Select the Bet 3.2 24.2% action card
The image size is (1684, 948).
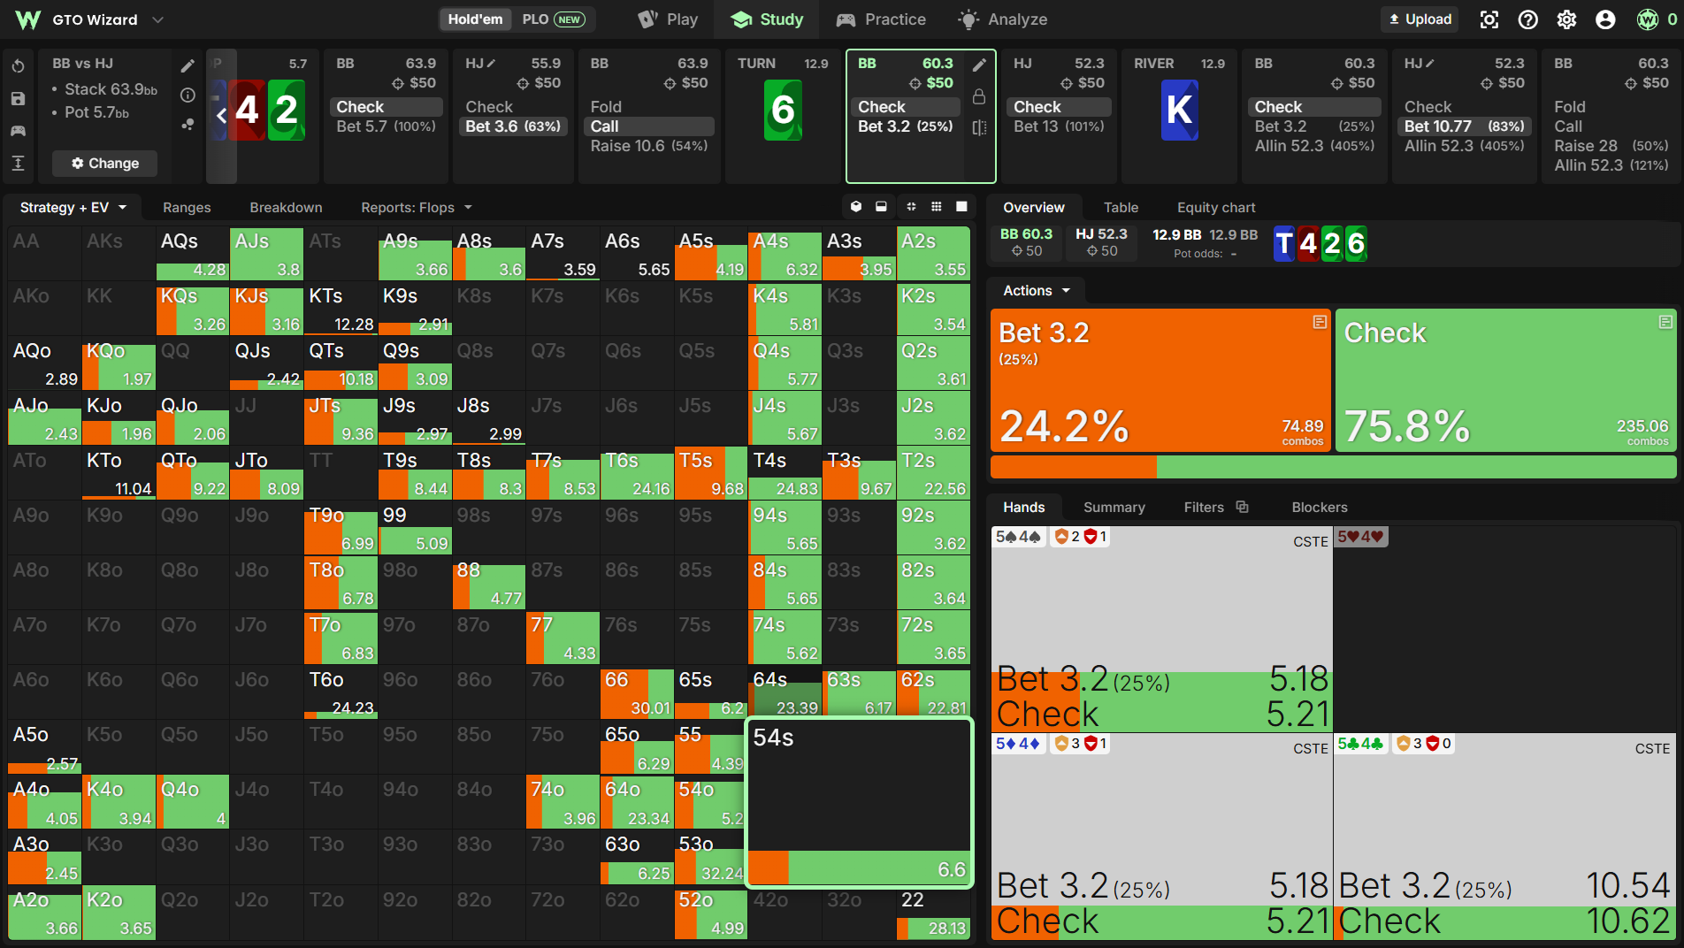1160,380
